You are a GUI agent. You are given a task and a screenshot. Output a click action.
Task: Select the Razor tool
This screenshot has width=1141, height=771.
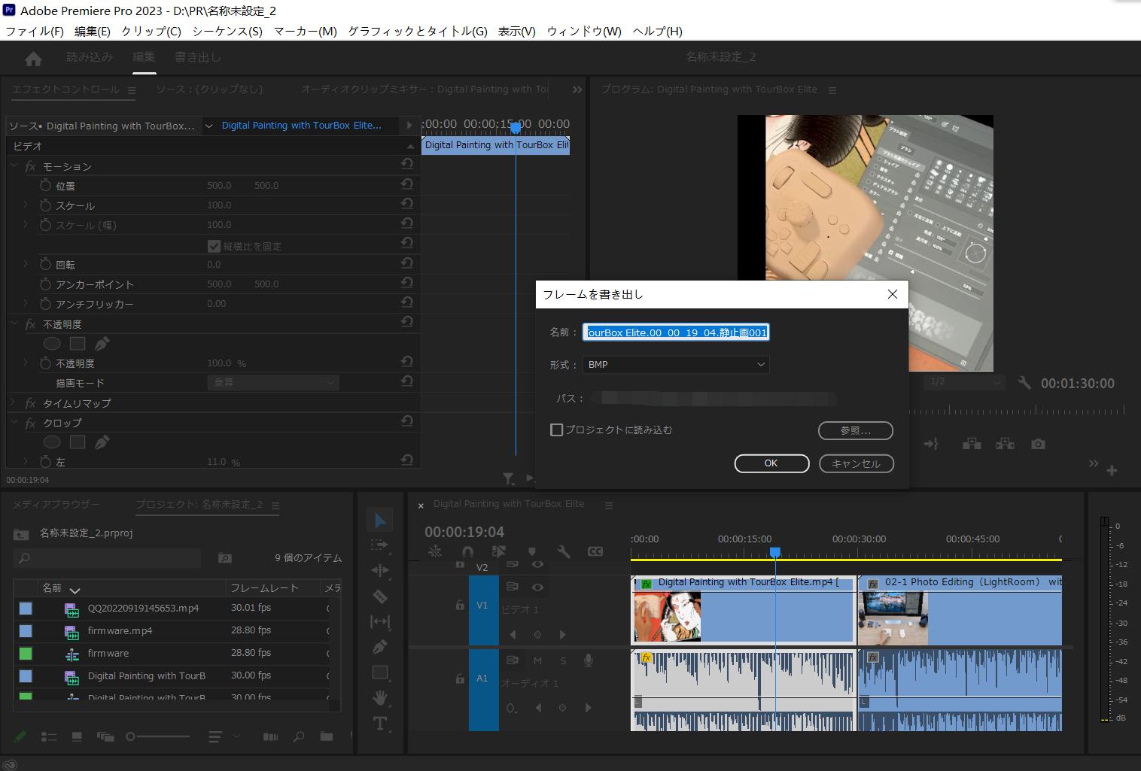click(x=380, y=596)
